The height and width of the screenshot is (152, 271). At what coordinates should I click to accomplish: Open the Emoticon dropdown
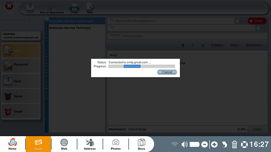point(254,45)
